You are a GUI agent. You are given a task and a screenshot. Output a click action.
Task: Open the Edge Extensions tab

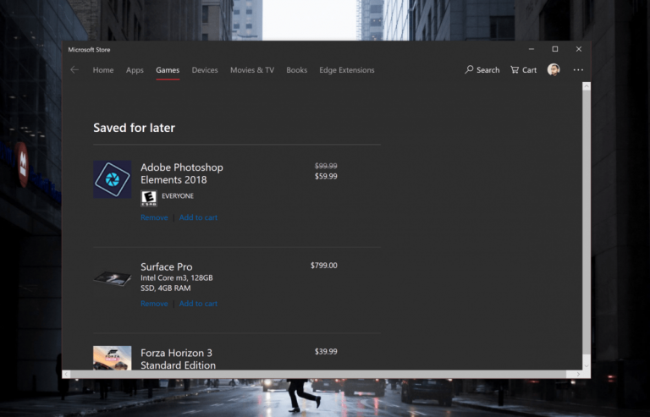(346, 70)
